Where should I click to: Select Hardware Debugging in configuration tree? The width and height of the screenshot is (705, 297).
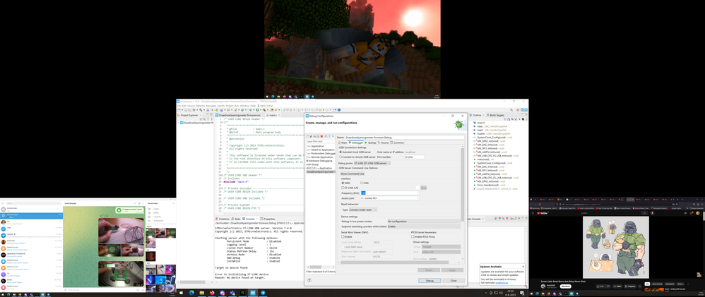click(319, 161)
